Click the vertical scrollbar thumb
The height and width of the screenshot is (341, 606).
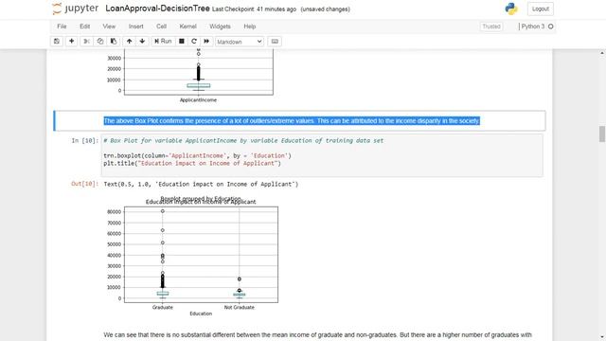pos(602,134)
